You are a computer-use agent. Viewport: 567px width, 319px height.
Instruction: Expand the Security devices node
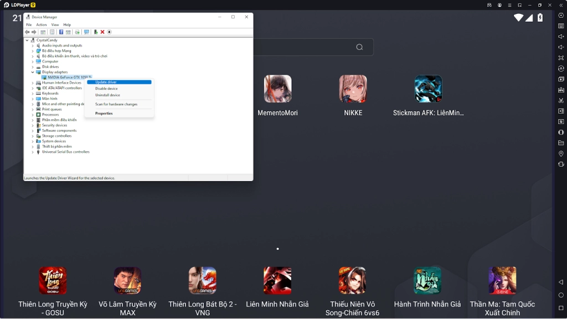click(x=33, y=125)
